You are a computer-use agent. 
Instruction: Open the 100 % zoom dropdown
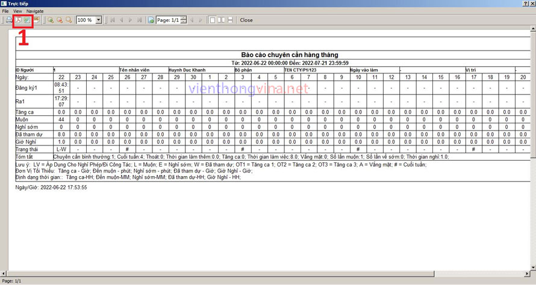(99, 20)
